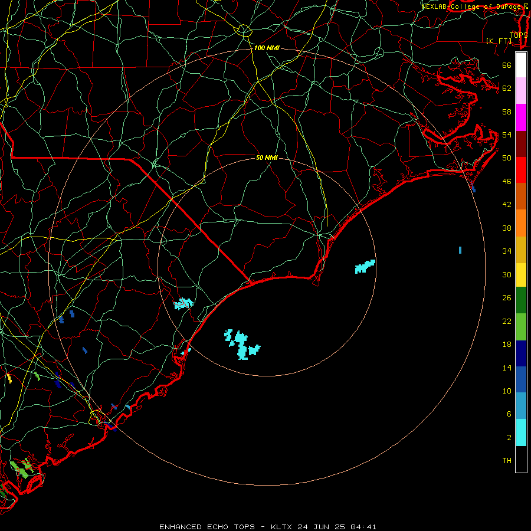Click the cyan legend swatch near 2
Image resolution: width=531 pixels, height=531 pixels.
521,432
